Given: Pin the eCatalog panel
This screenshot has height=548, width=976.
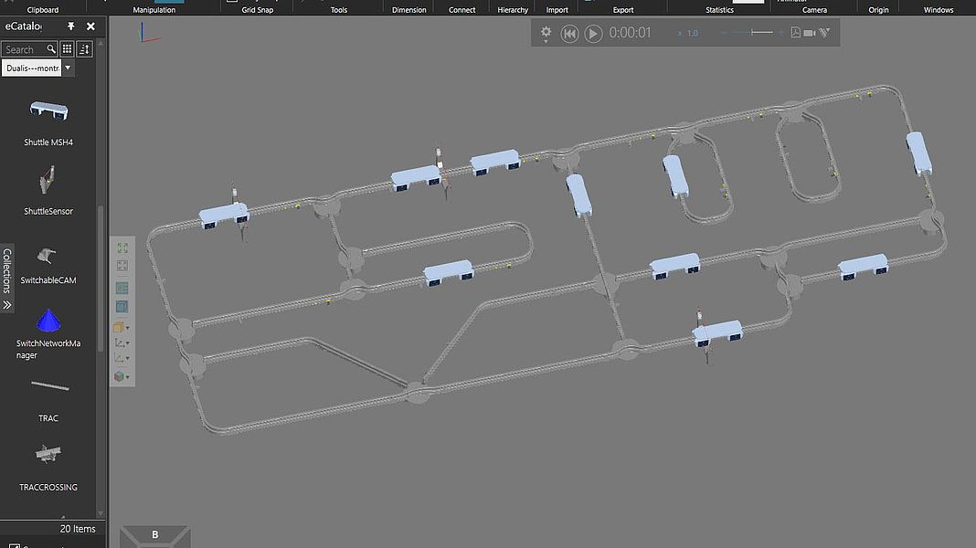Looking at the screenshot, I should click(71, 26).
